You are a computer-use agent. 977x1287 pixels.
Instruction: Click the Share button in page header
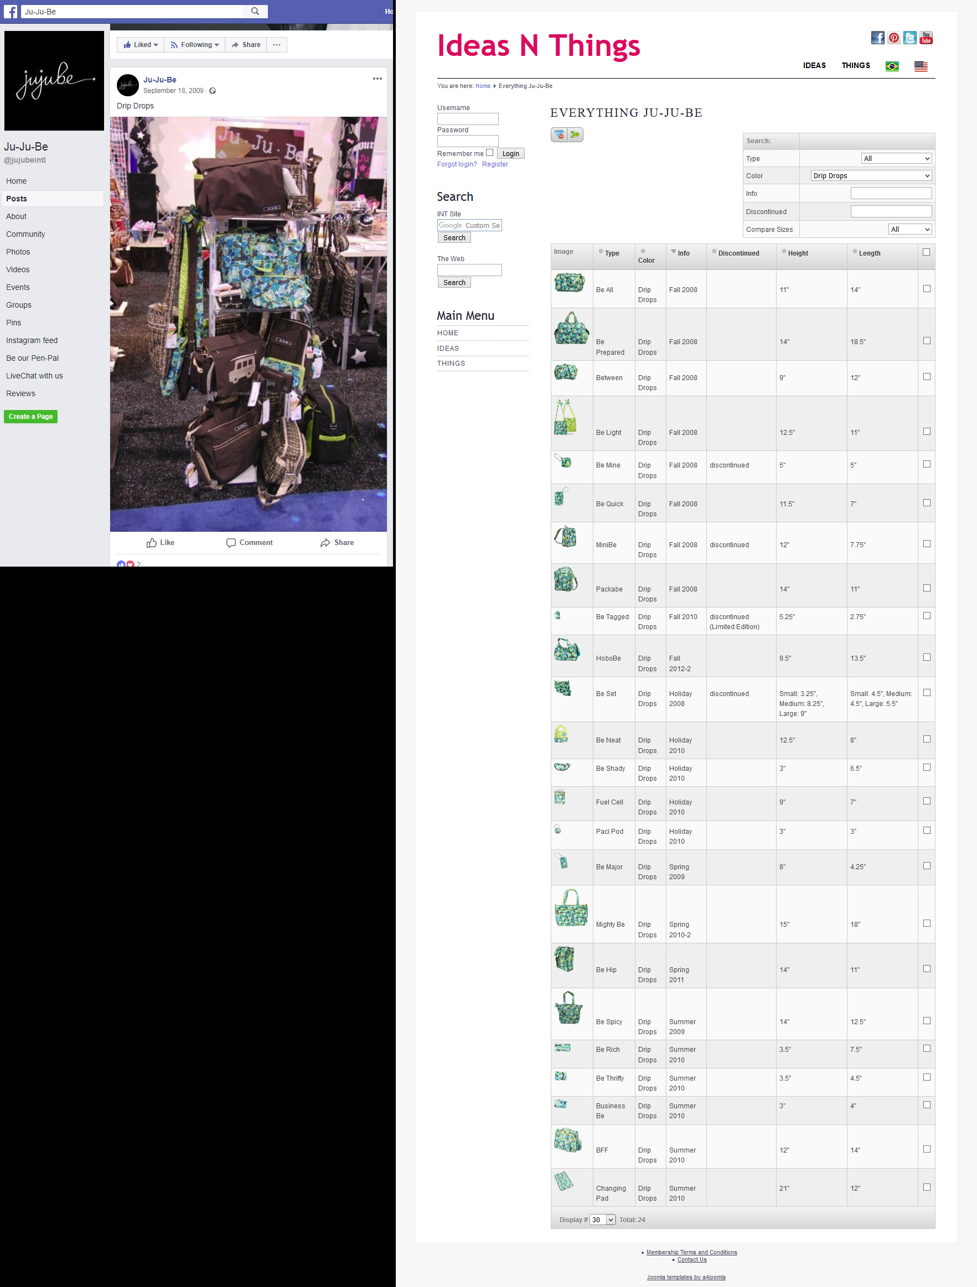[246, 45]
